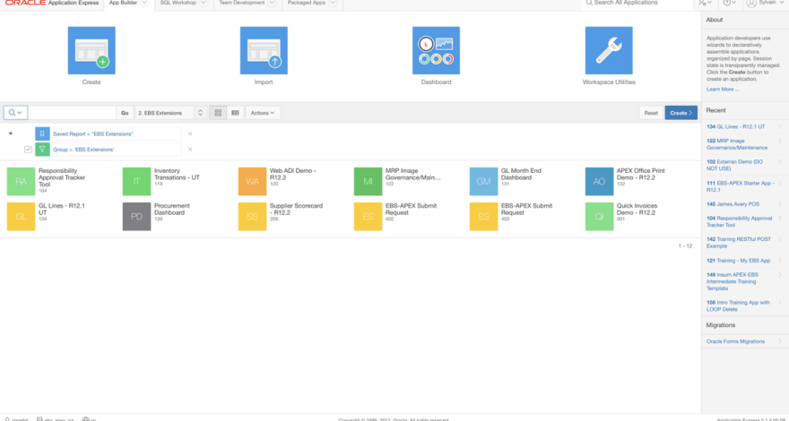The width and height of the screenshot is (789, 421).
Task: Open the Supplier Scorecard - R12.2 name
Action: tap(297, 210)
